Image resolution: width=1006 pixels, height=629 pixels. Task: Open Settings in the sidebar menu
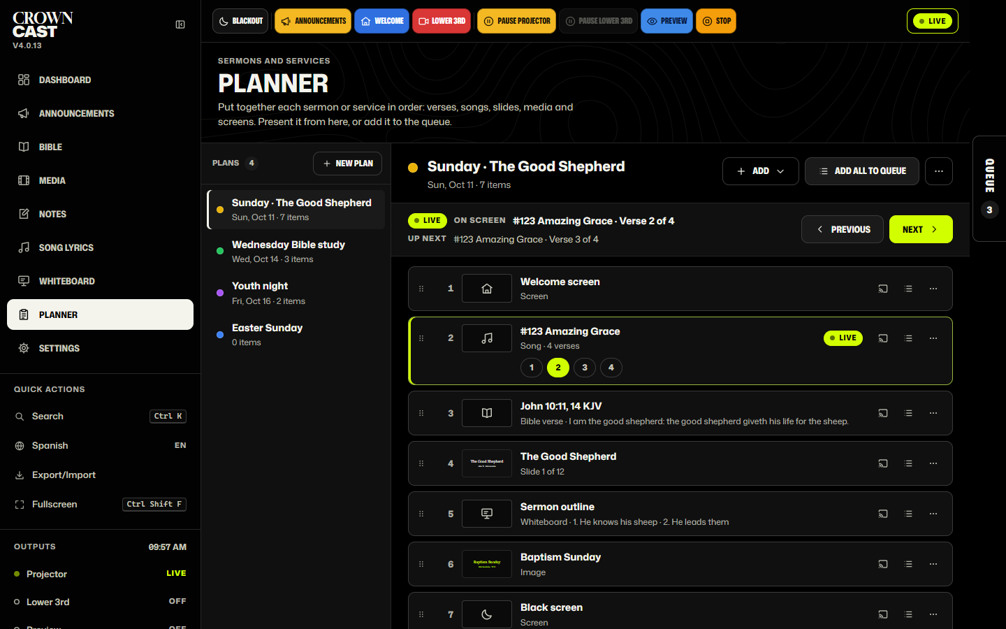[x=100, y=348]
